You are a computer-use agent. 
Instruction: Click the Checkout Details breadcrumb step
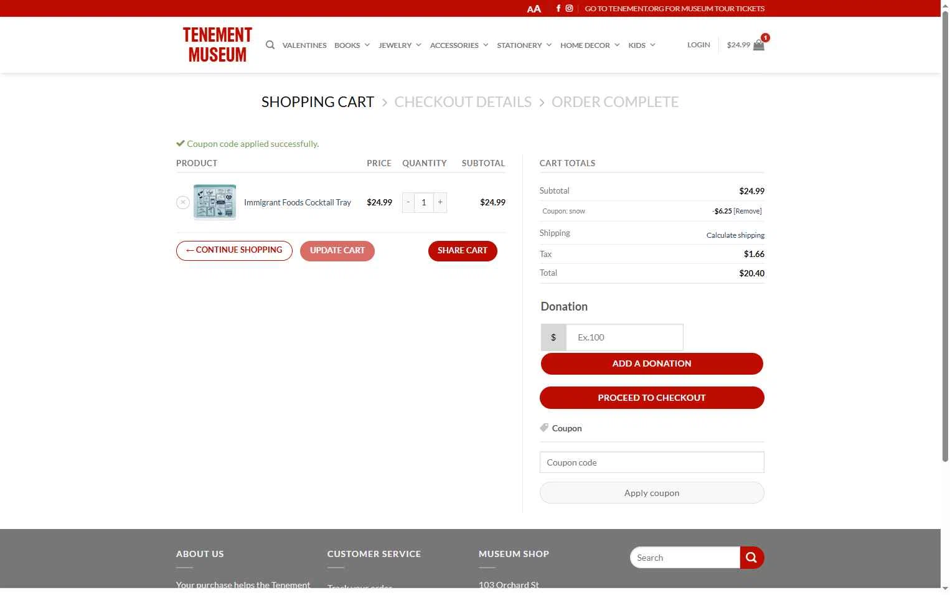tap(463, 102)
